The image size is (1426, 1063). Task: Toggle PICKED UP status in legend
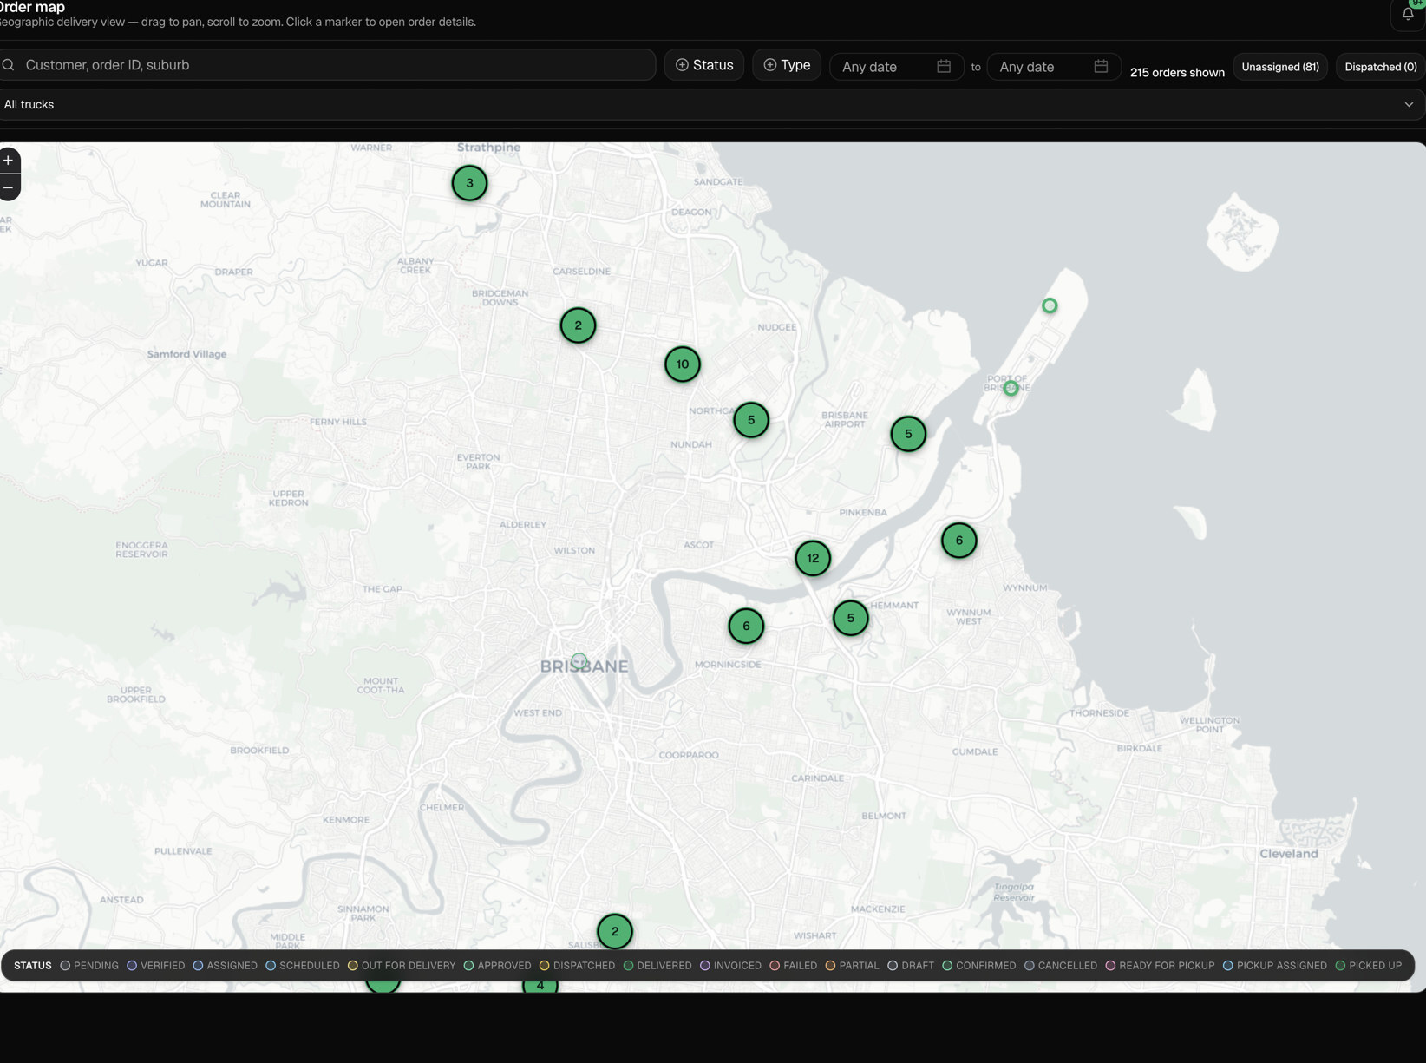[1369, 966]
